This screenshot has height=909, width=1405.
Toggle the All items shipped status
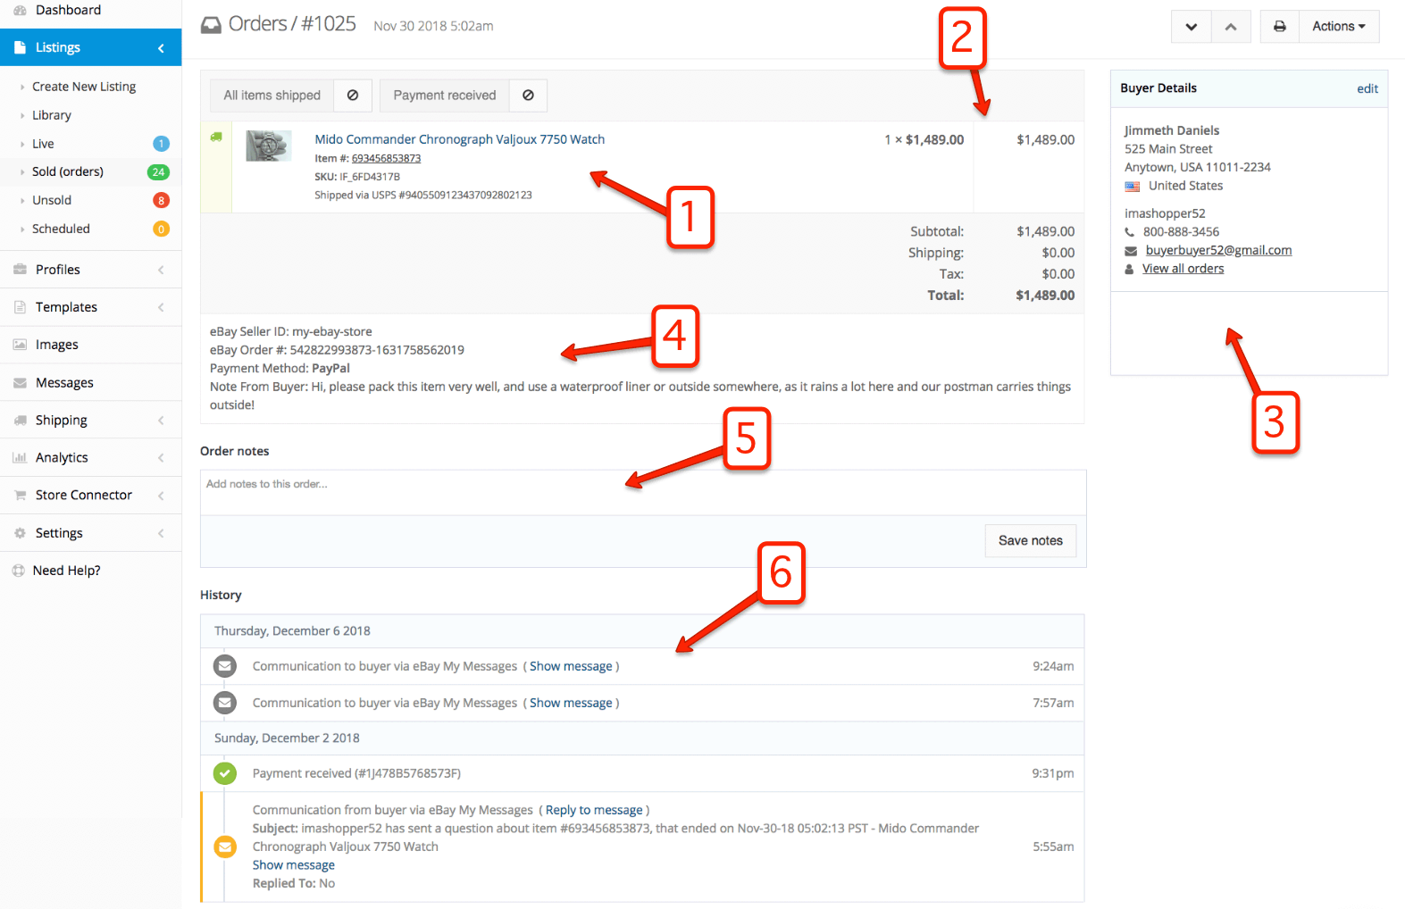(272, 96)
